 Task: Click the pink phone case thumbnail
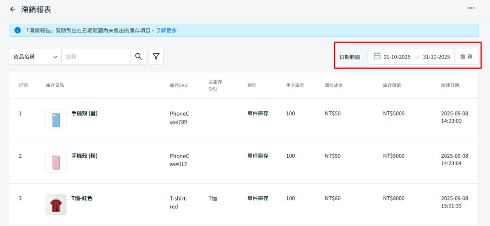pos(56,162)
